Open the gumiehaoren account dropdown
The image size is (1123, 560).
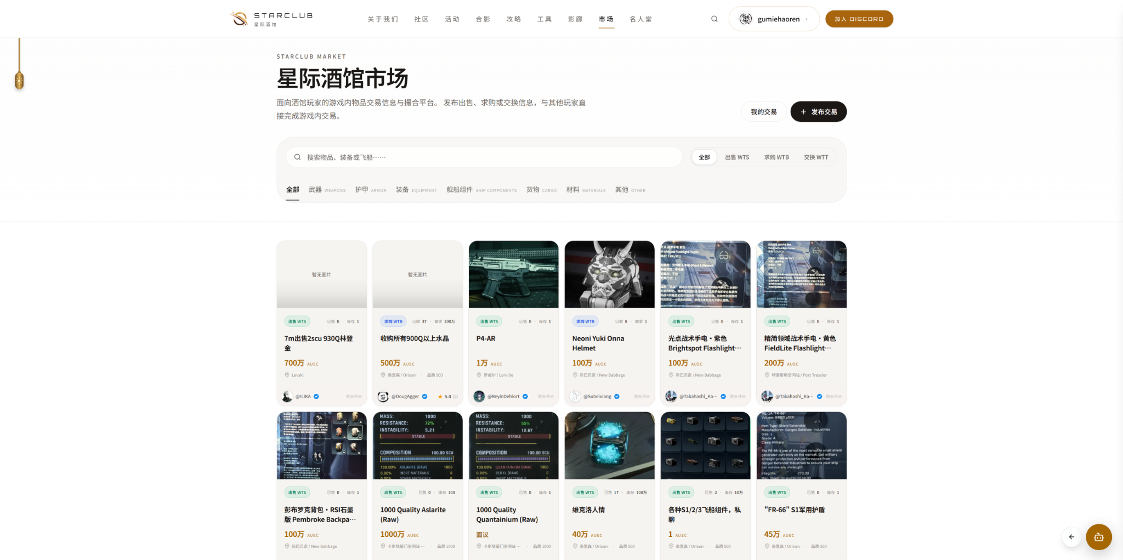pyautogui.click(x=774, y=19)
